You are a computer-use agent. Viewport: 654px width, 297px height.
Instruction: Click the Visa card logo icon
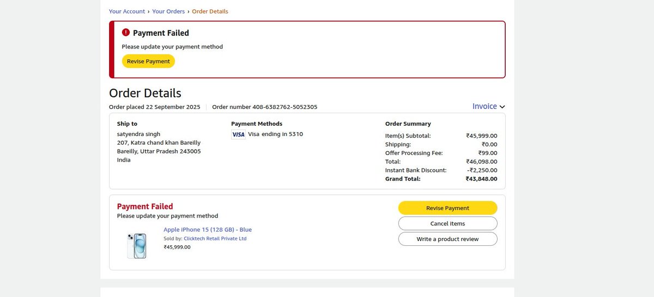tap(238, 134)
